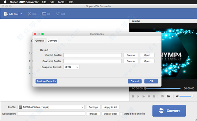The image size is (197, 121).
Task: Open the Snapshot Folder location
Action: coord(147,61)
